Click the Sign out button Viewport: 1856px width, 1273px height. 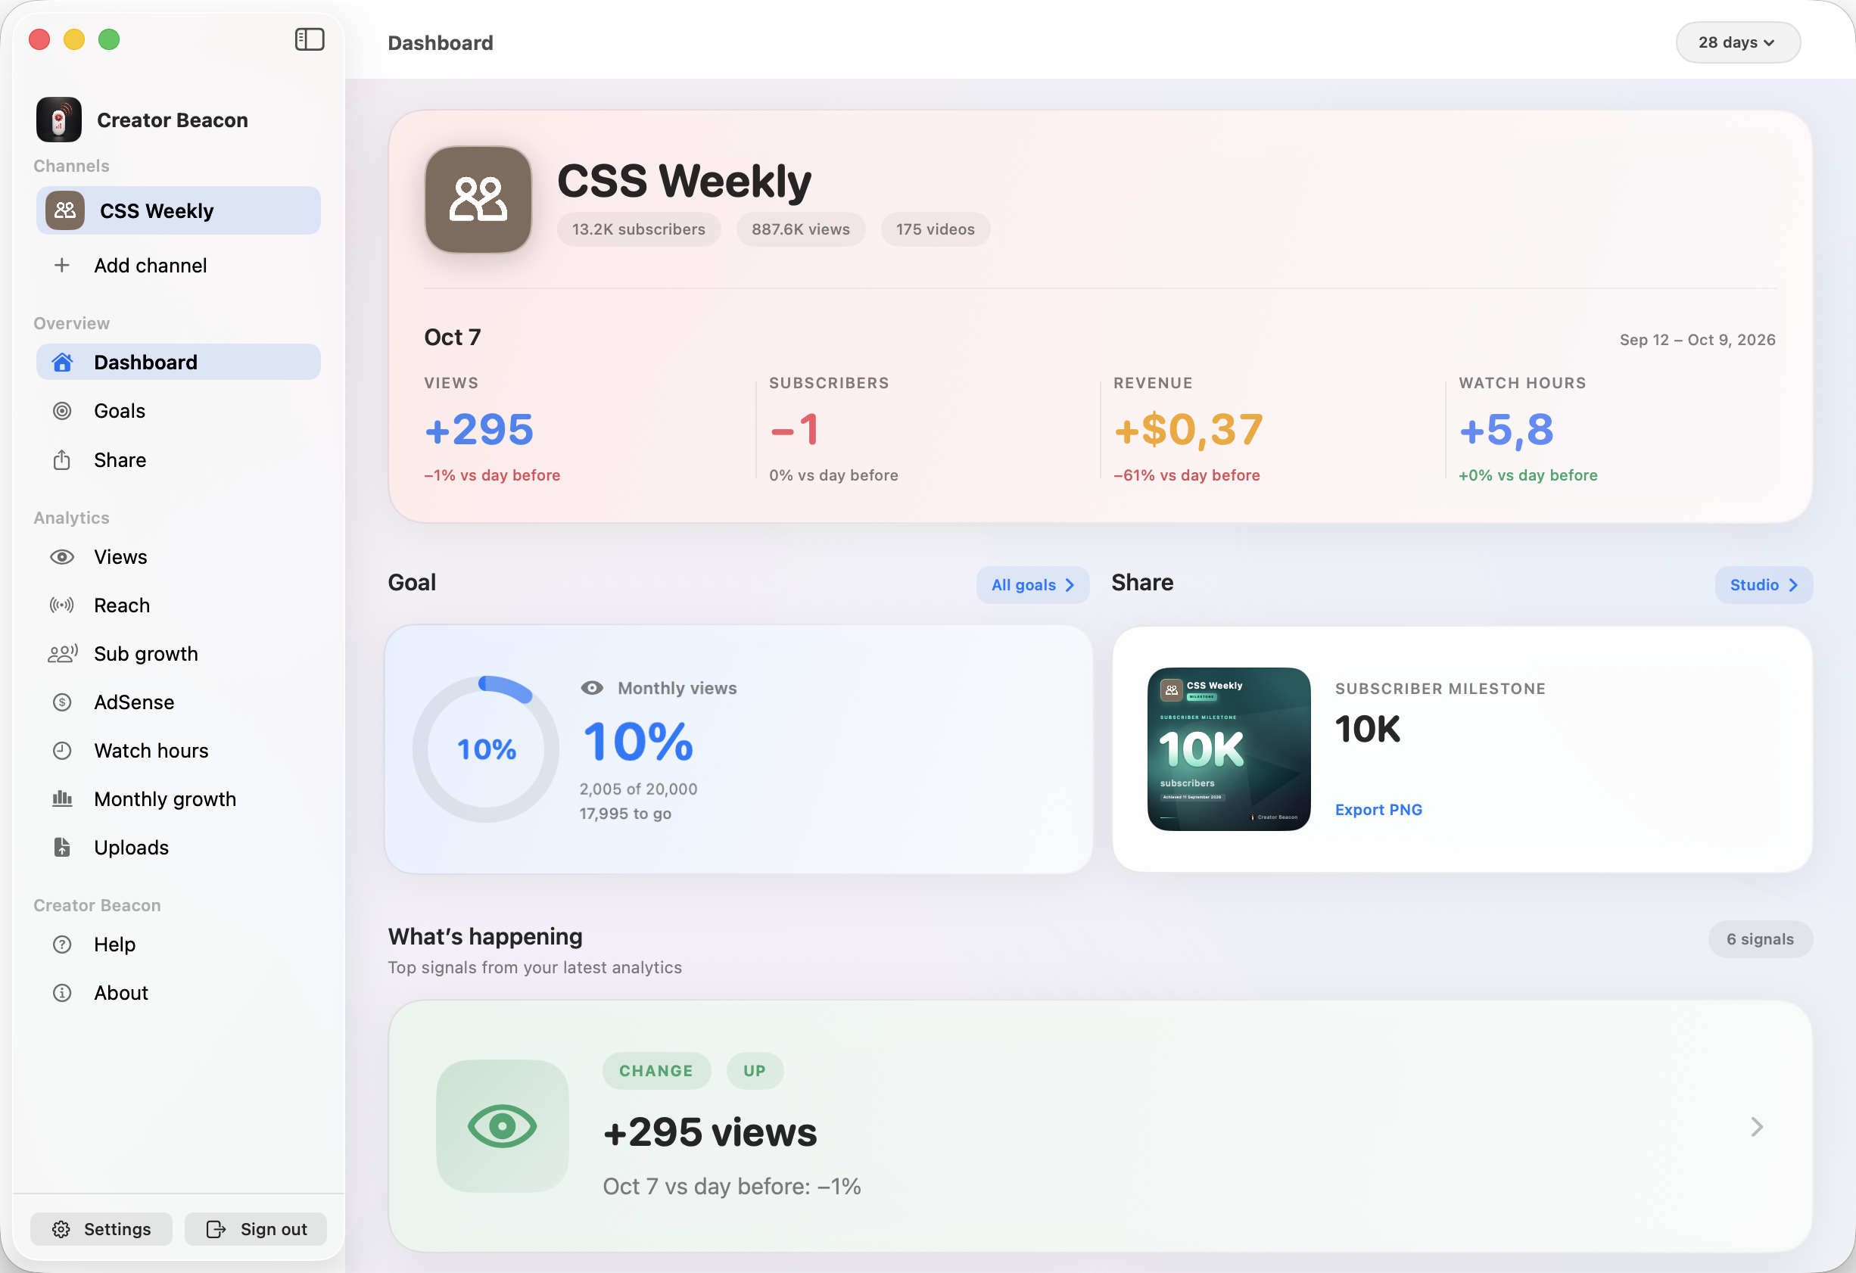click(256, 1229)
